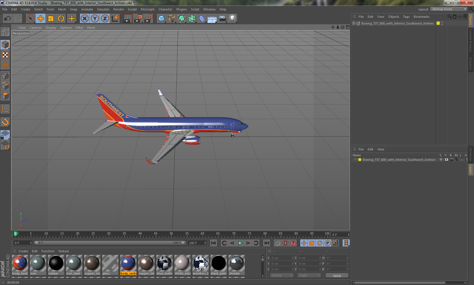474x285 pixels.
Task: Switch to Polygons mode
Action: 5,96
